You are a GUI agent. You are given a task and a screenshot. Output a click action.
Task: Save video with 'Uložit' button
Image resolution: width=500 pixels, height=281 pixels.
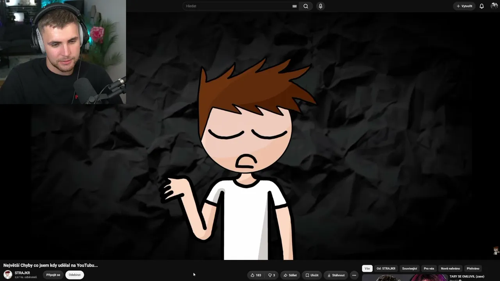(x=312, y=275)
